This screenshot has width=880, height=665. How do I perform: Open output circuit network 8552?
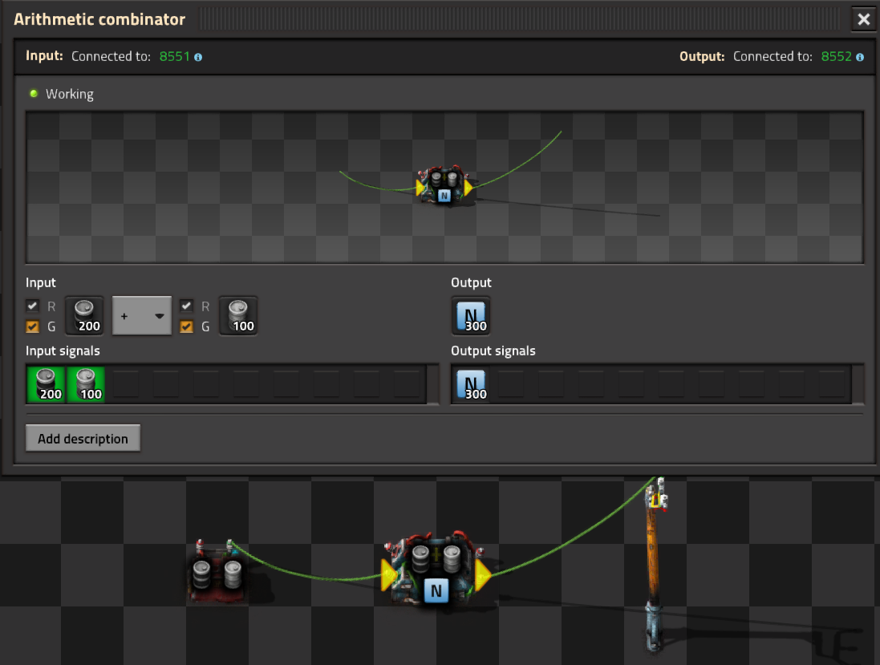tap(836, 57)
